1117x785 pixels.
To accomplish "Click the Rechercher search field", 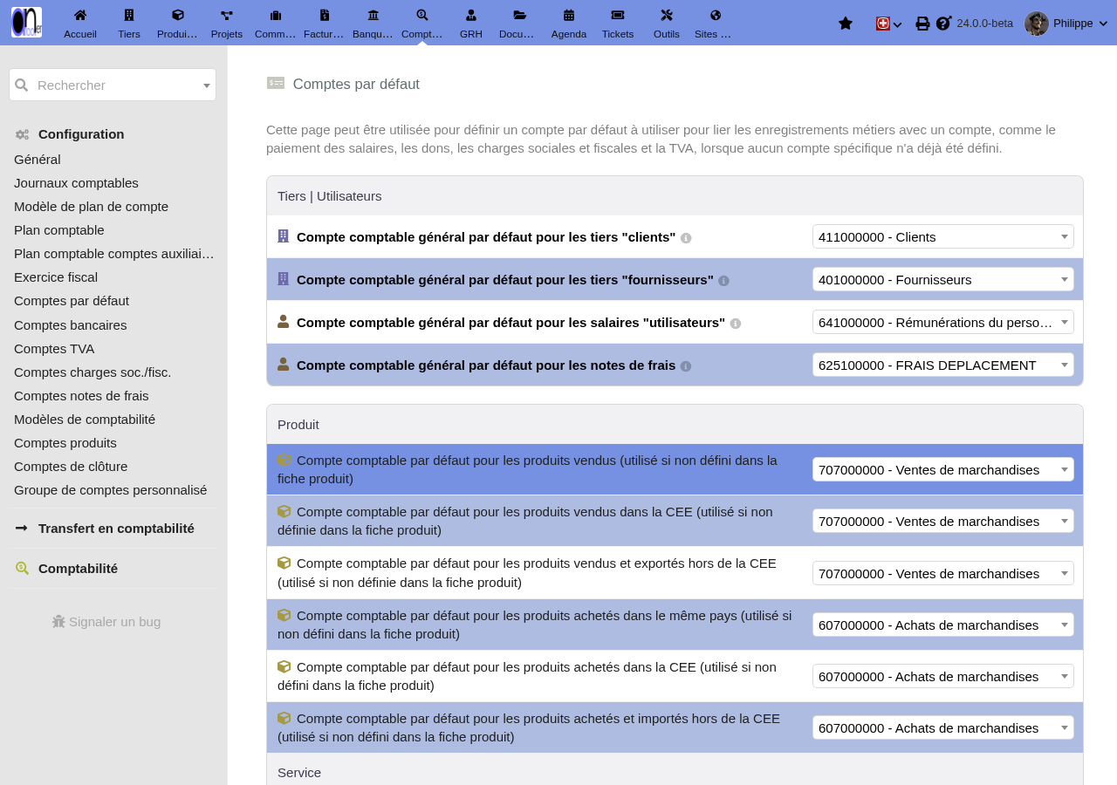I will click(113, 85).
